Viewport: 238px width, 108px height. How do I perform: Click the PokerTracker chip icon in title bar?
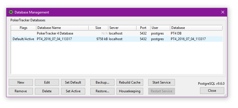point(11,12)
